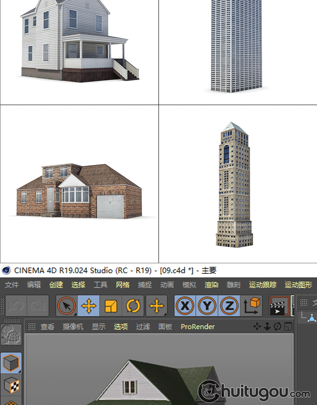Select the live selection arrow tool
The height and width of the screenshot is (405, 317).
click(x=66, y=306)
